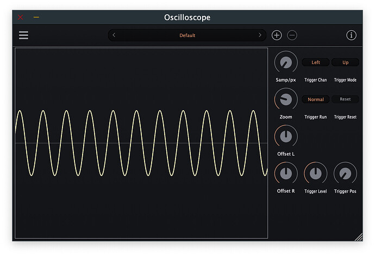Image resolution: width=375 pixels, height=255 pixels.
Task: Toggle the Normal trigger run button
Action: (316, 99)
